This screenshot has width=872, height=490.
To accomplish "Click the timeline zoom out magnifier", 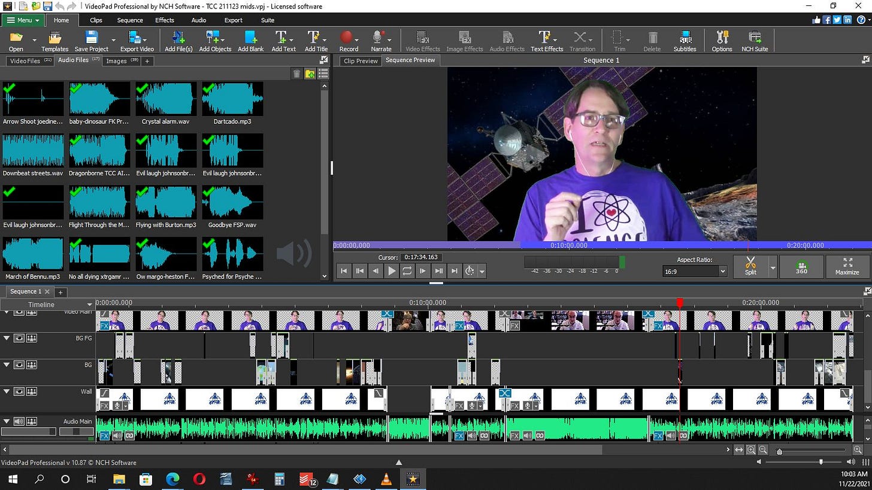I will (x=763, y=450).
